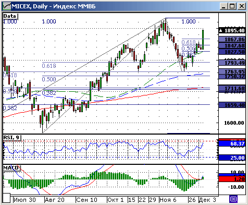248x205 pixels.
Task: Click the 1600.00 price axis value
Action: tap(234, 123)
